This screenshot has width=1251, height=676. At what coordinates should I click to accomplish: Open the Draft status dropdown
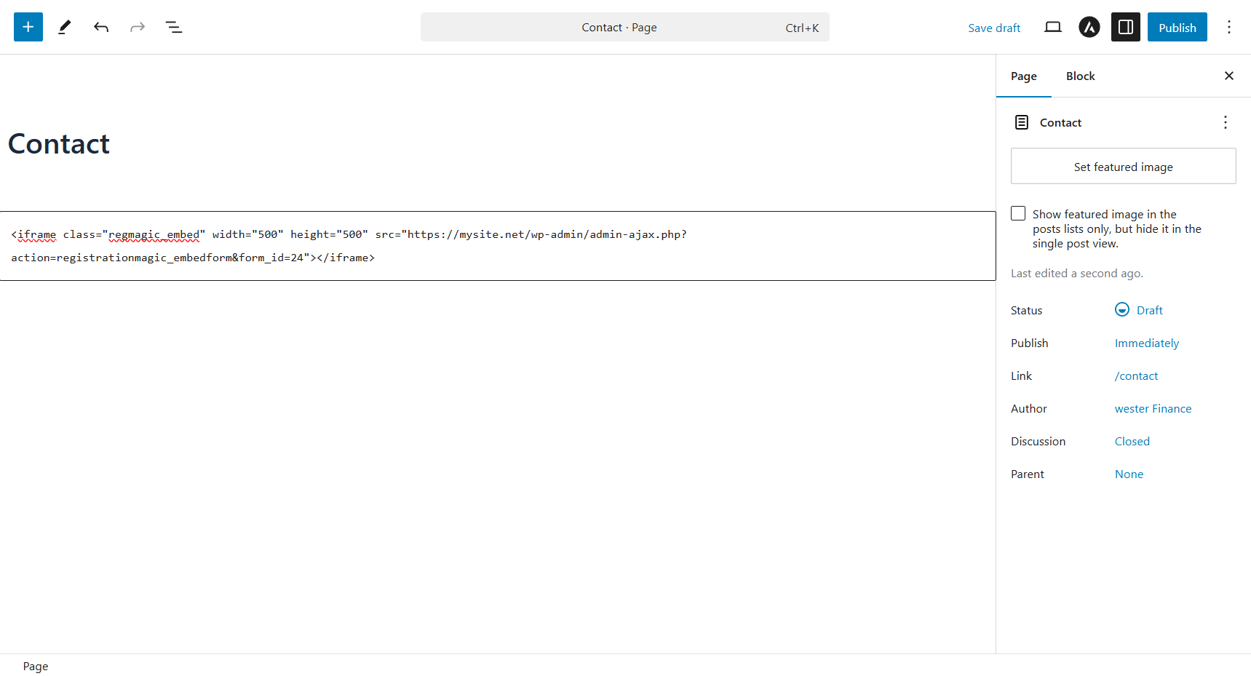click(x=1139, y=310)
